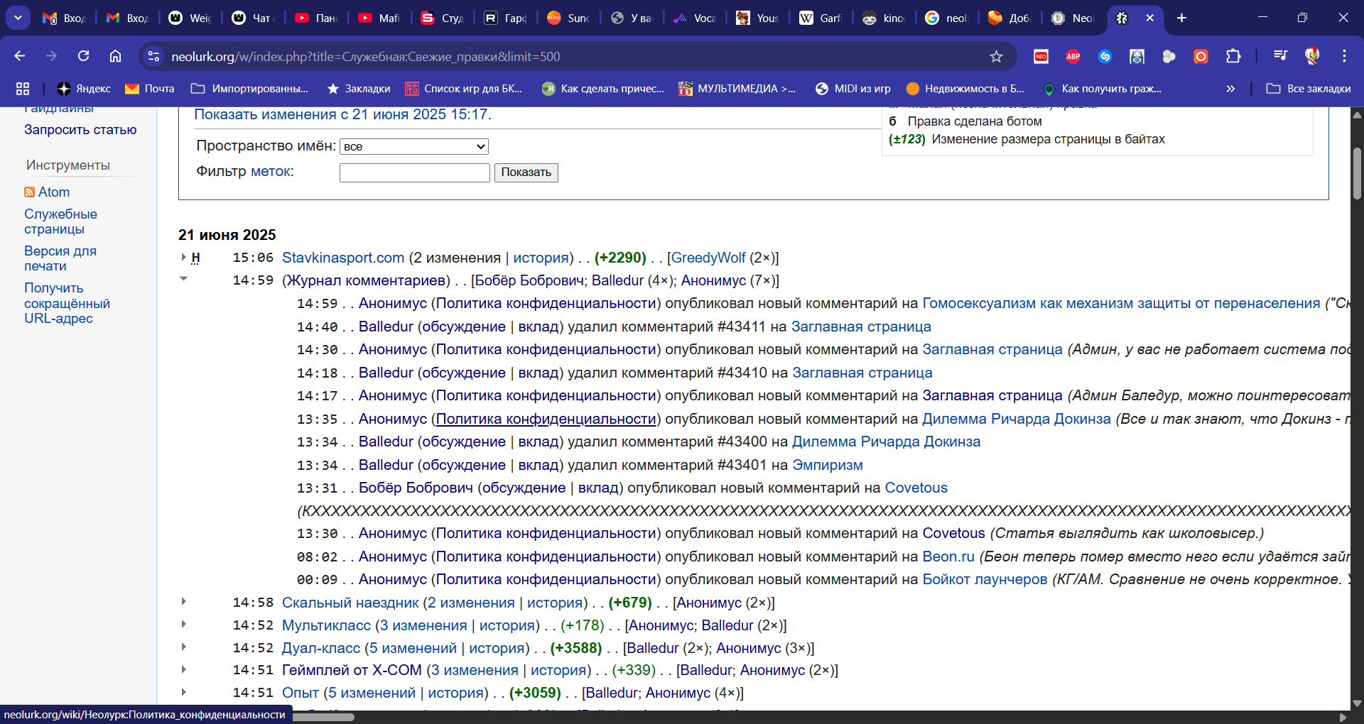The height and width of the screenshot is (724, 1364).
Task: Open Chrome three-dot menu
Action: (x=1344, y=56)
